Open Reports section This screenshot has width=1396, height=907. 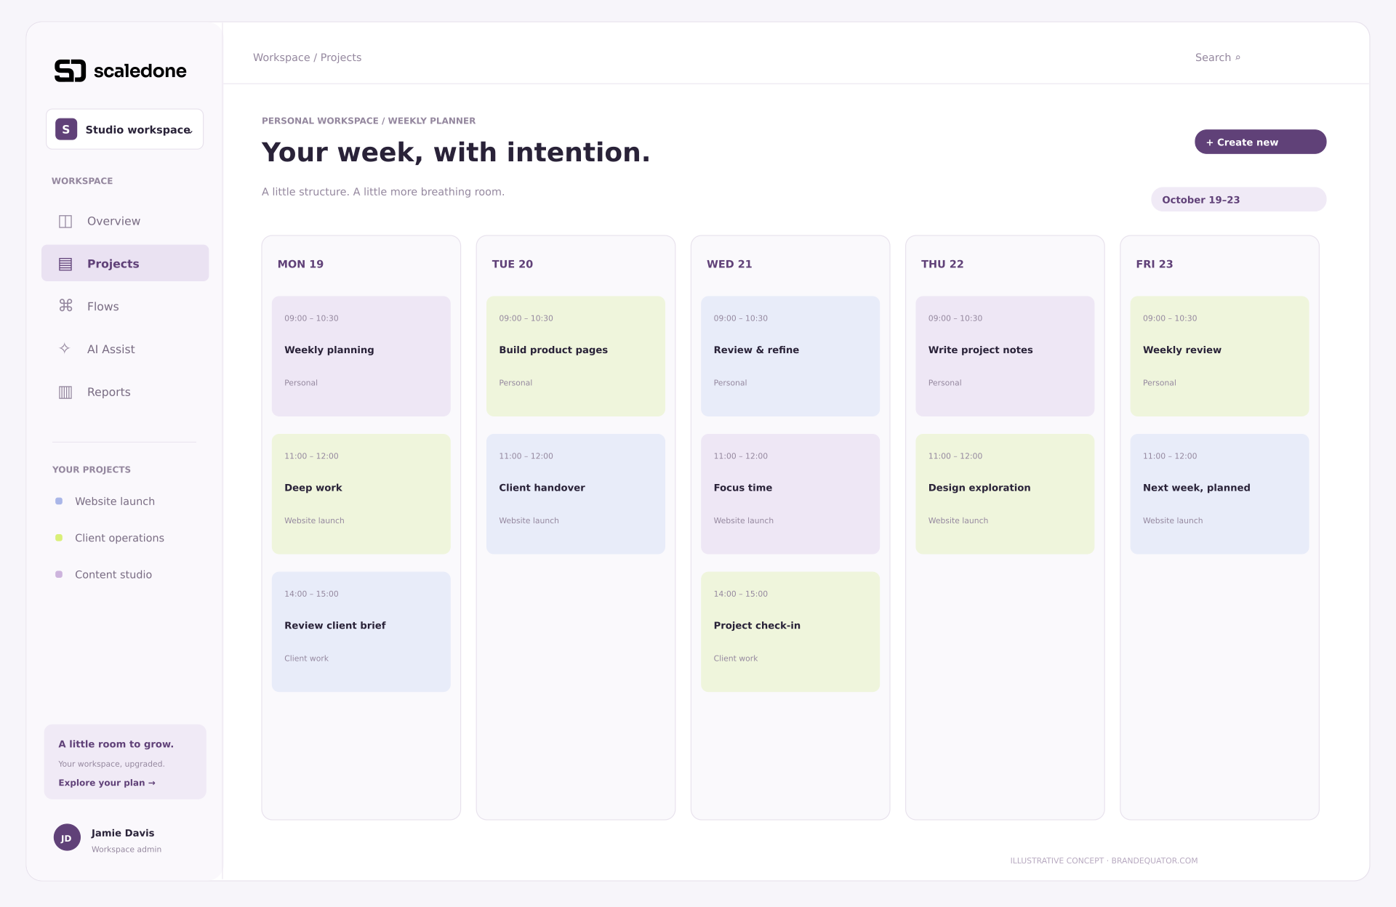click(x=125, y=392)
